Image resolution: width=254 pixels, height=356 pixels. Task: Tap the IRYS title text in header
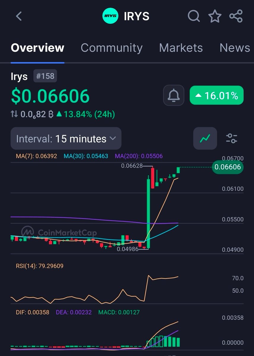pos(136,16)
